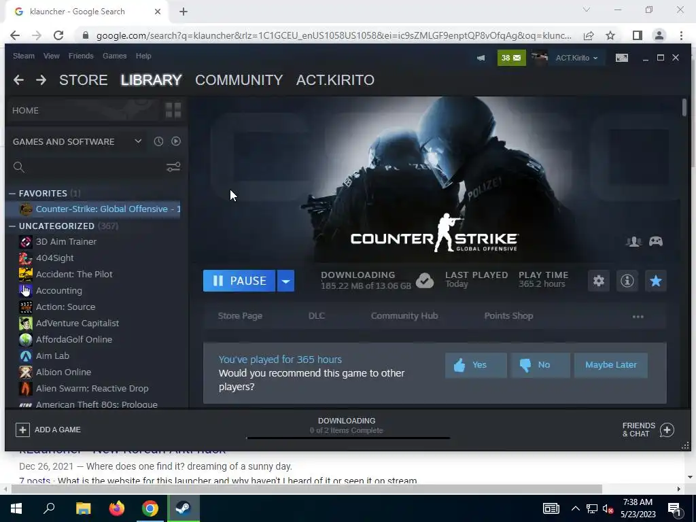Open Firefox from the taskbar

point(117,508)
